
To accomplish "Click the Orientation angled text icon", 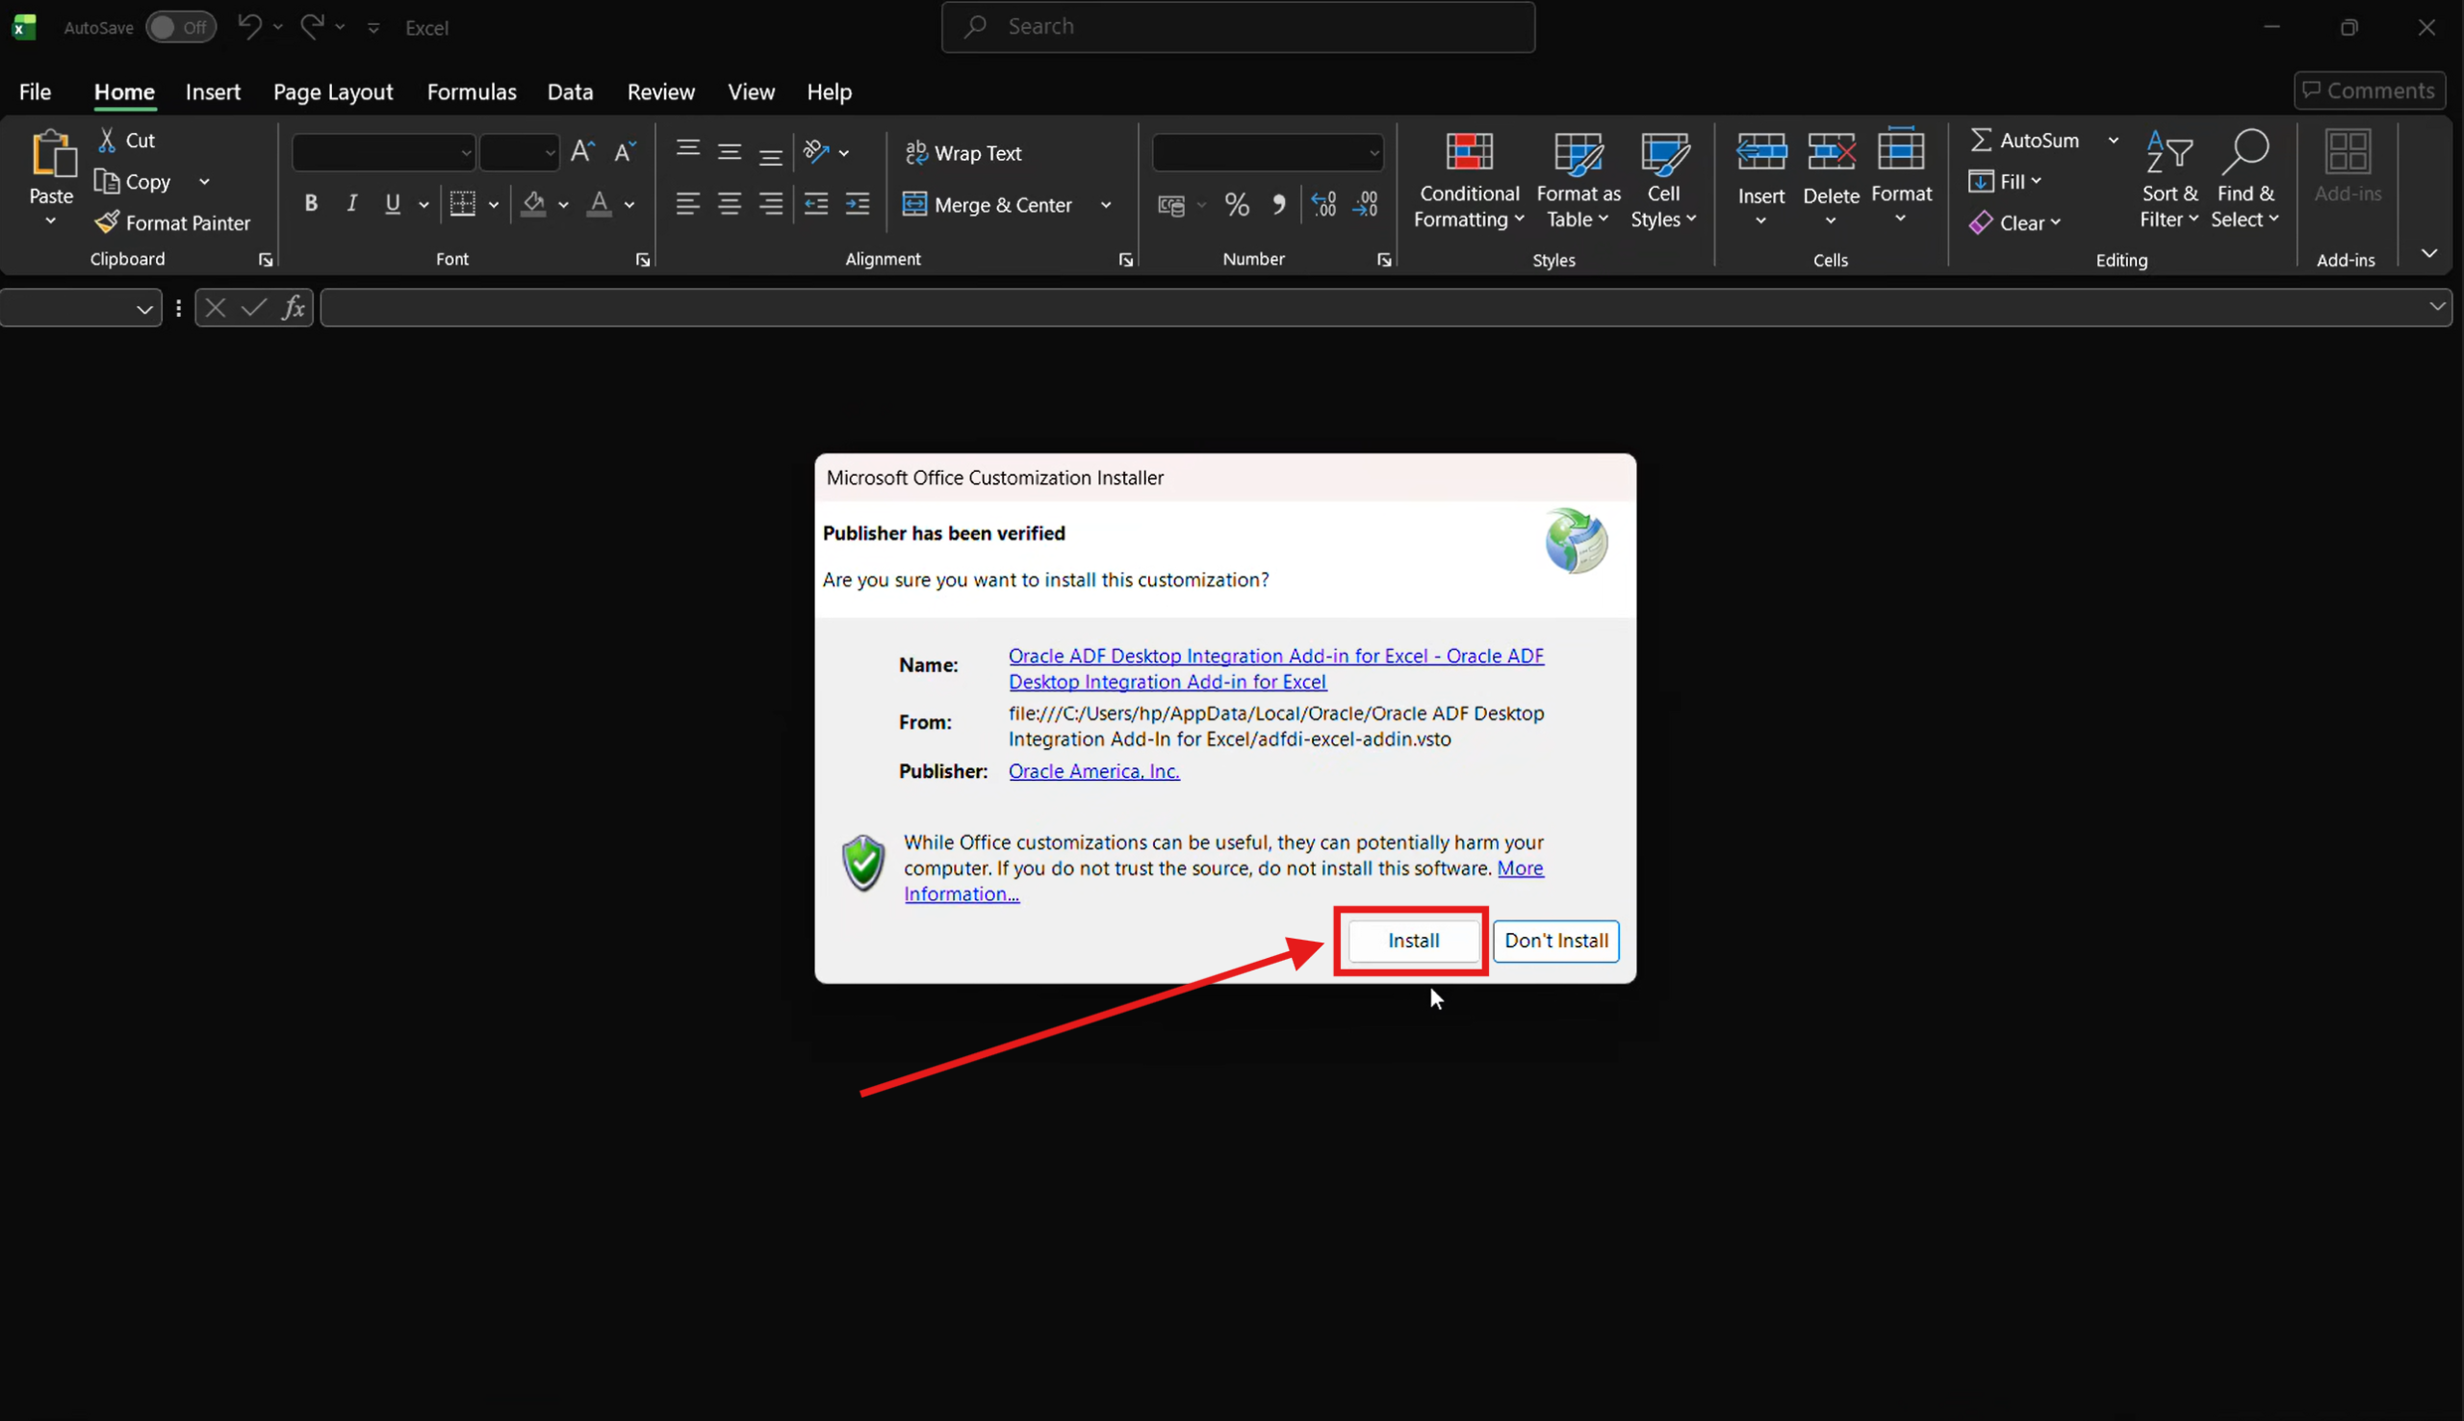I will coord(815,151).
